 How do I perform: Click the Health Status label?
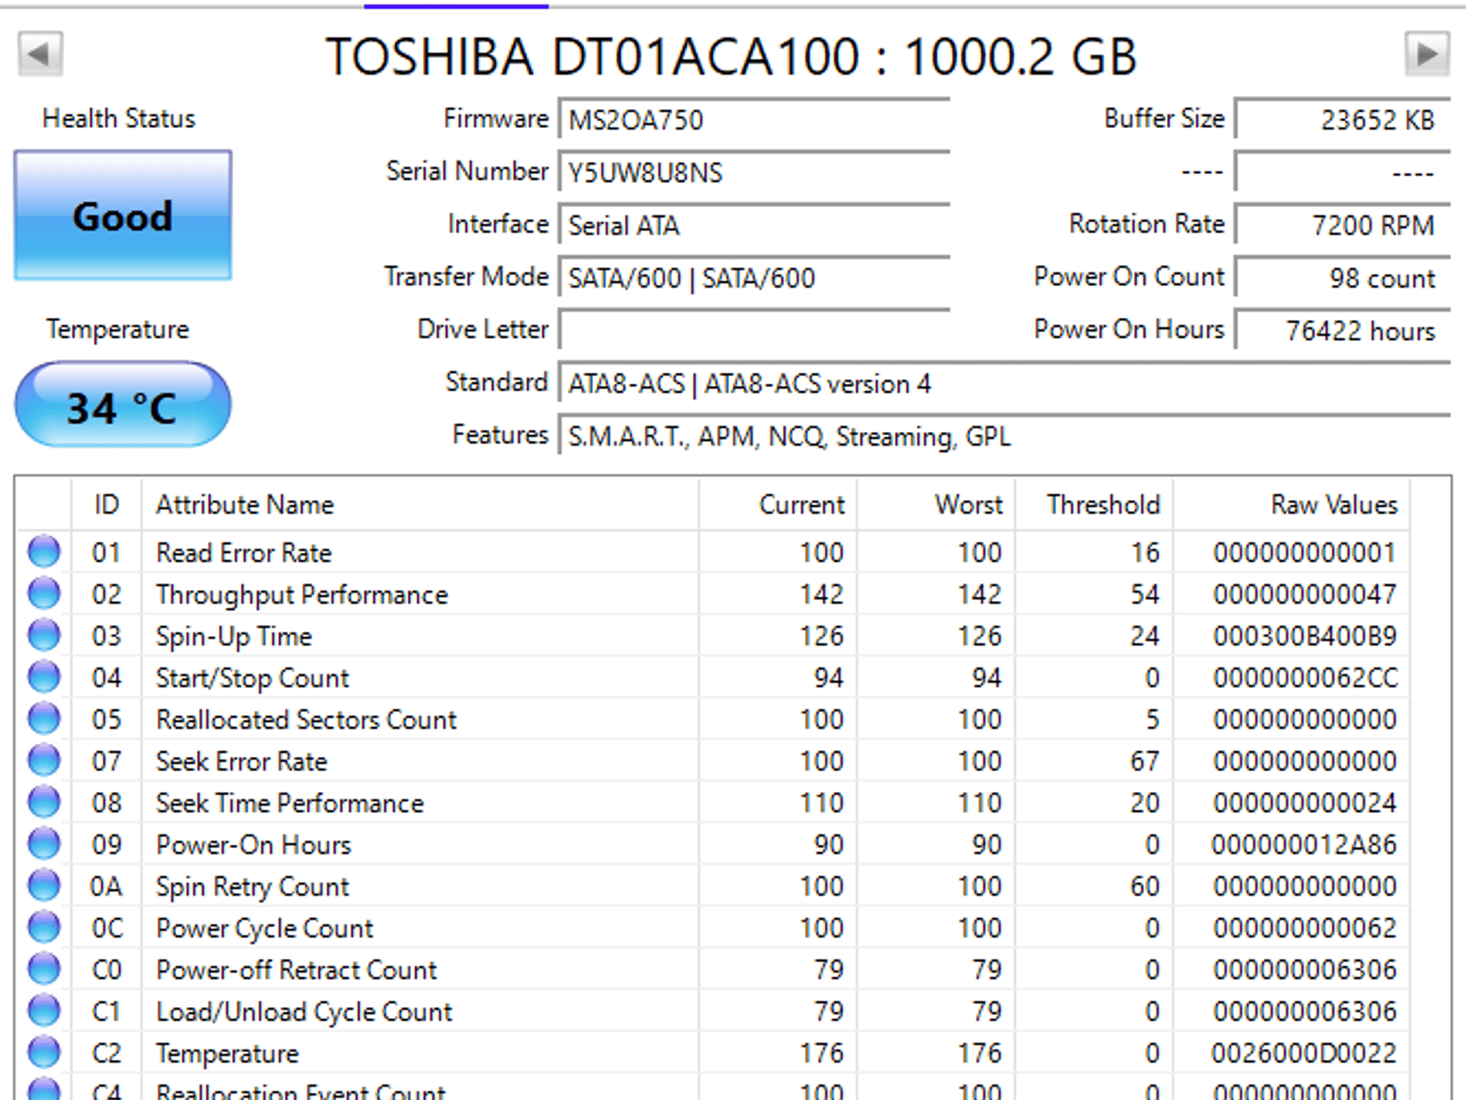pos(119,118)
